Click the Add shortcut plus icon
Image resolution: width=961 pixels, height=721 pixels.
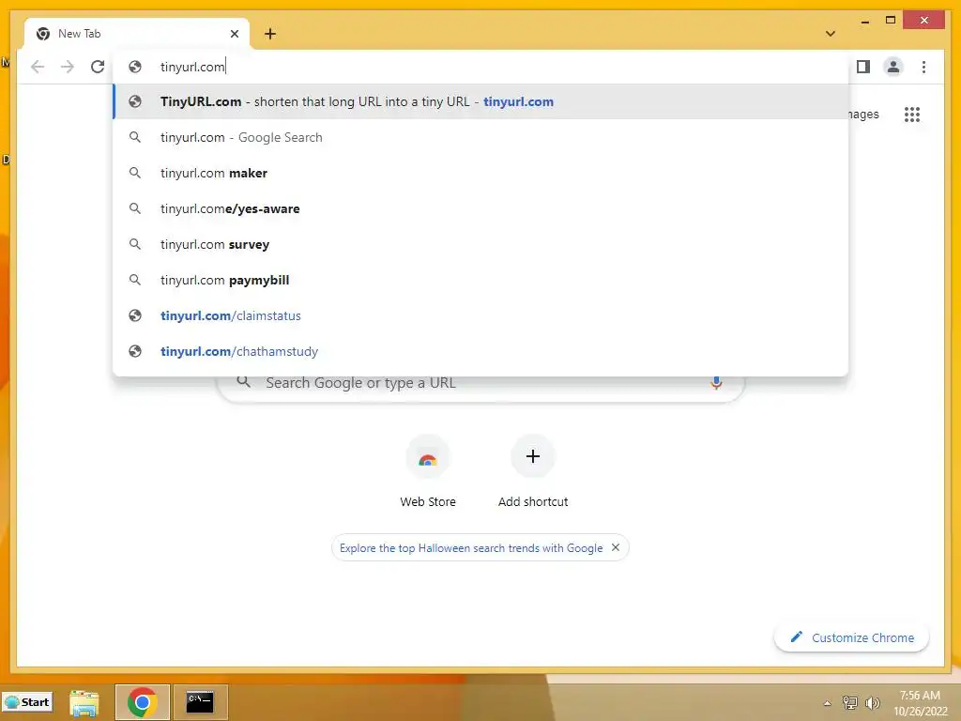coord(533,457)
